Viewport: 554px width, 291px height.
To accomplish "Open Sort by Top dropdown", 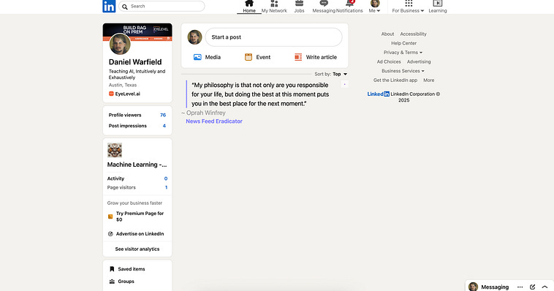I will point(340,74).
